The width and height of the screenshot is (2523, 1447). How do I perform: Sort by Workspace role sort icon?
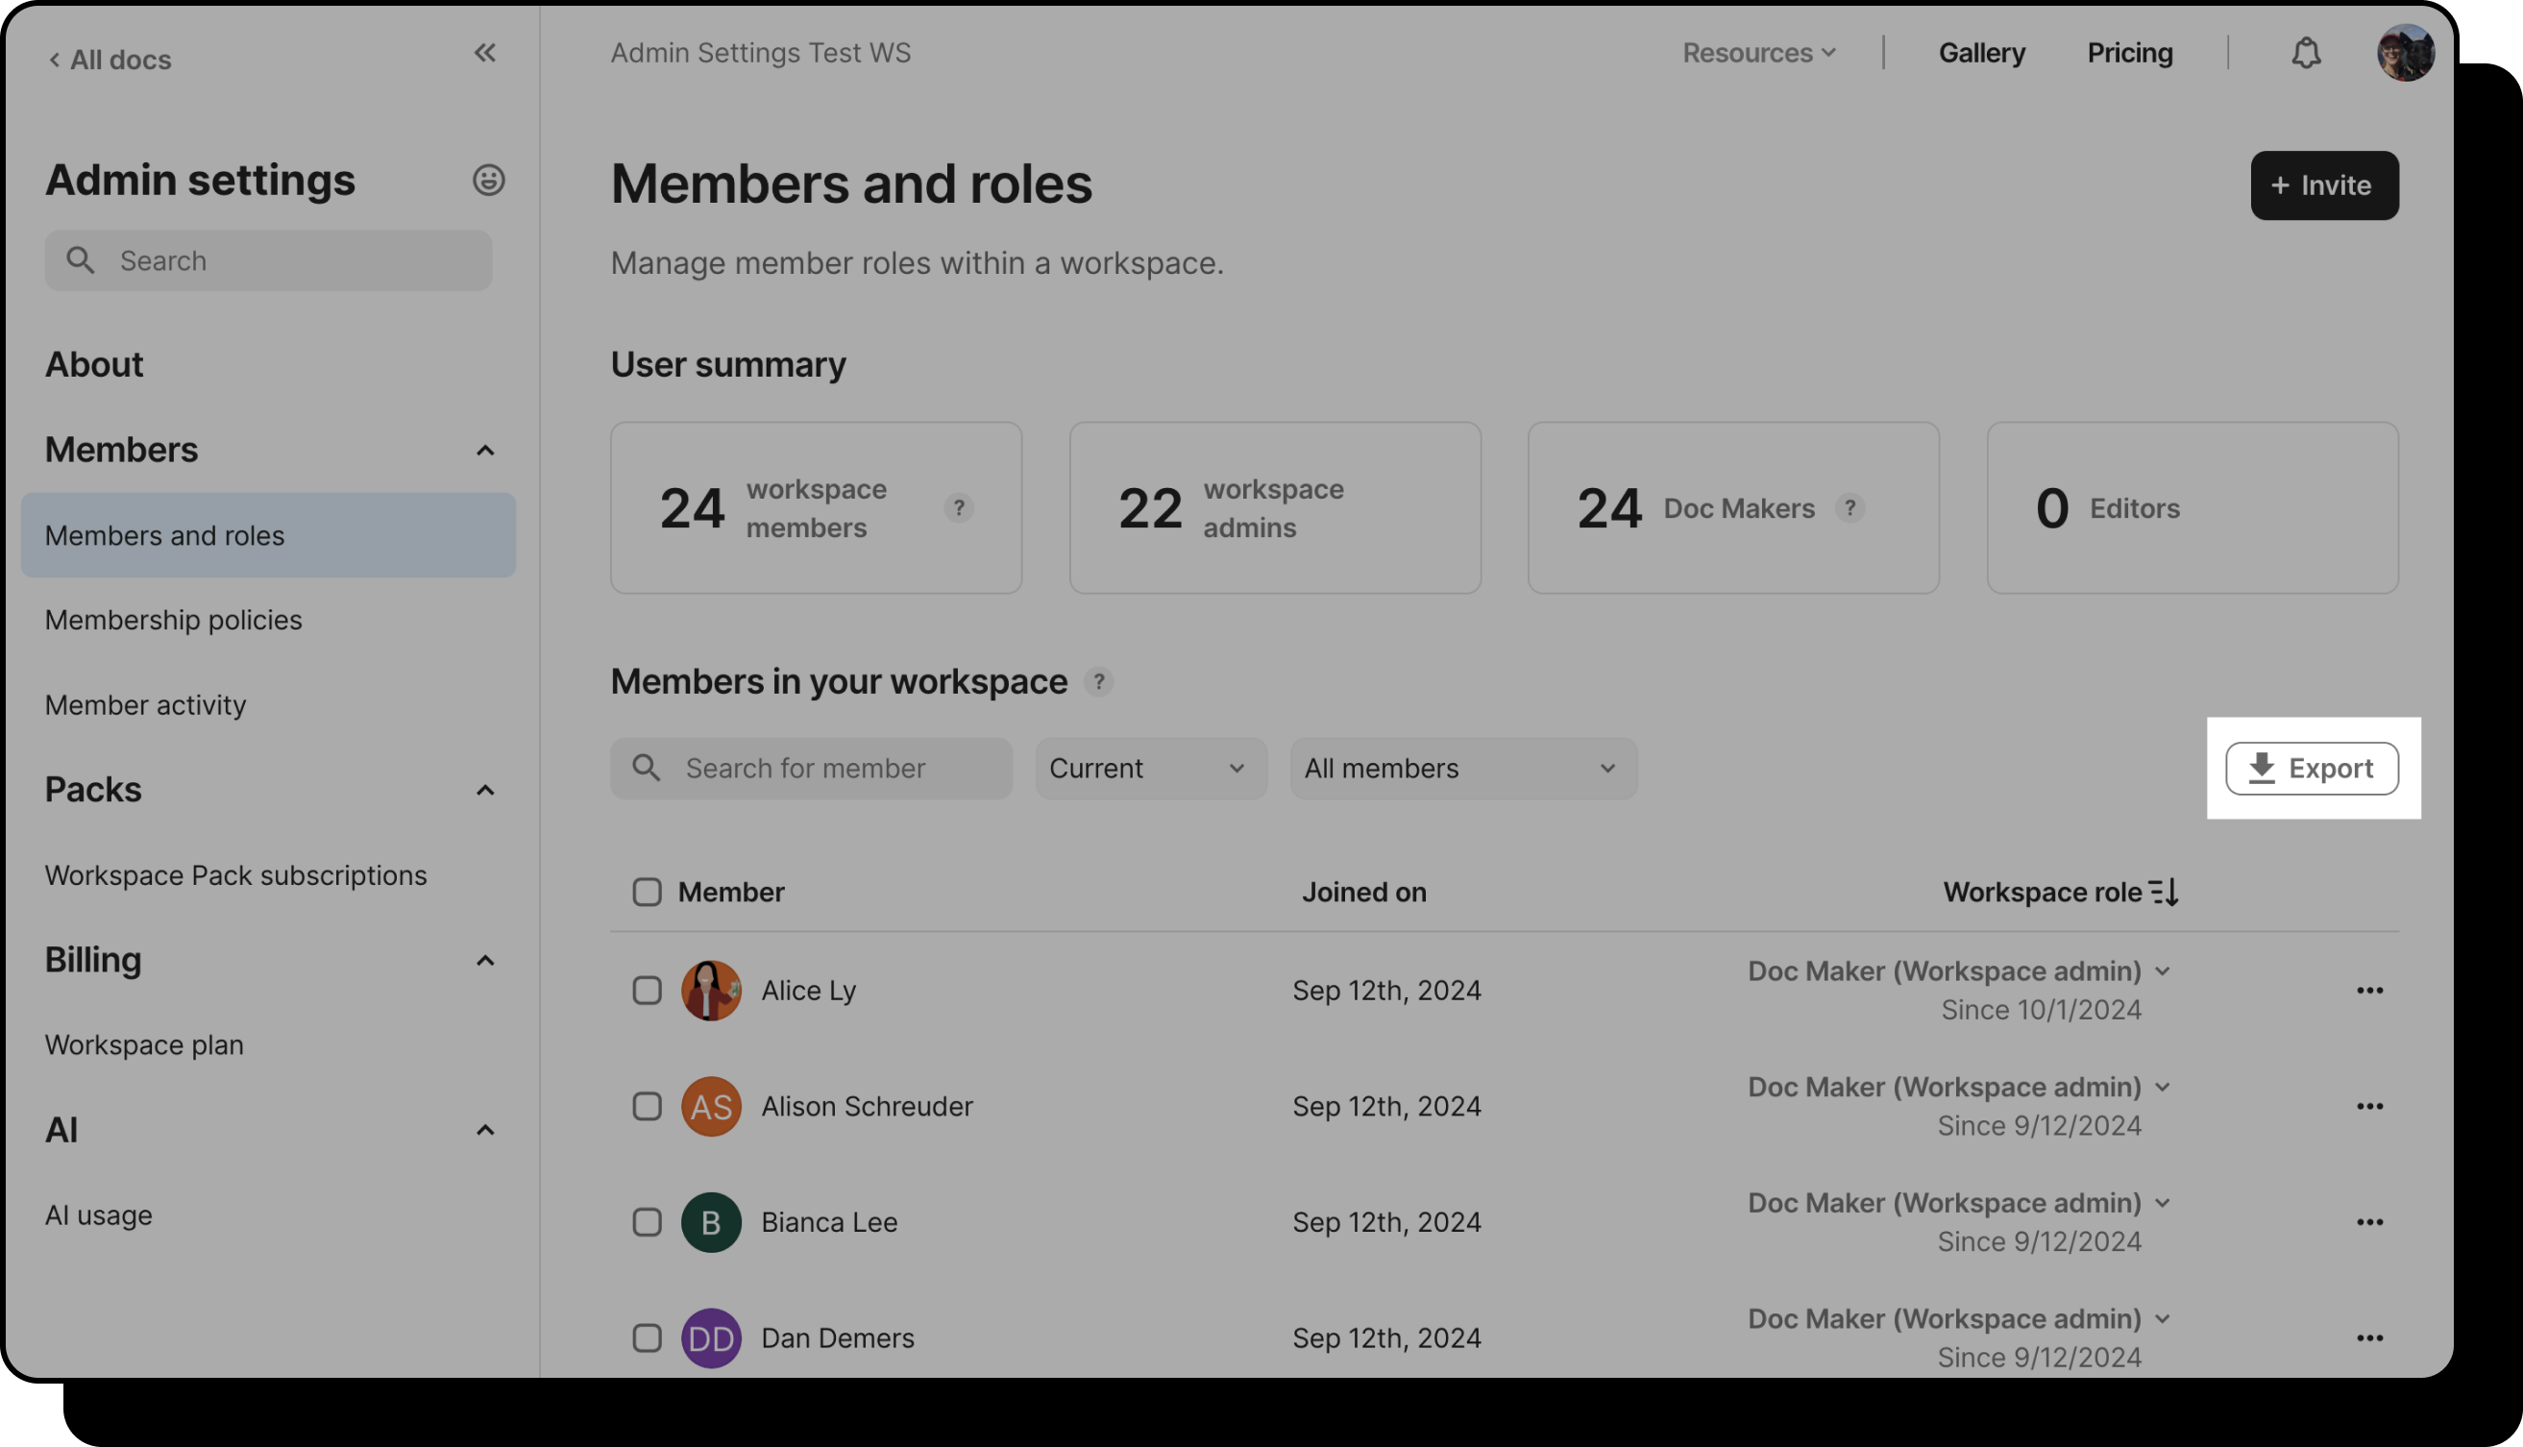[2165, 893]
